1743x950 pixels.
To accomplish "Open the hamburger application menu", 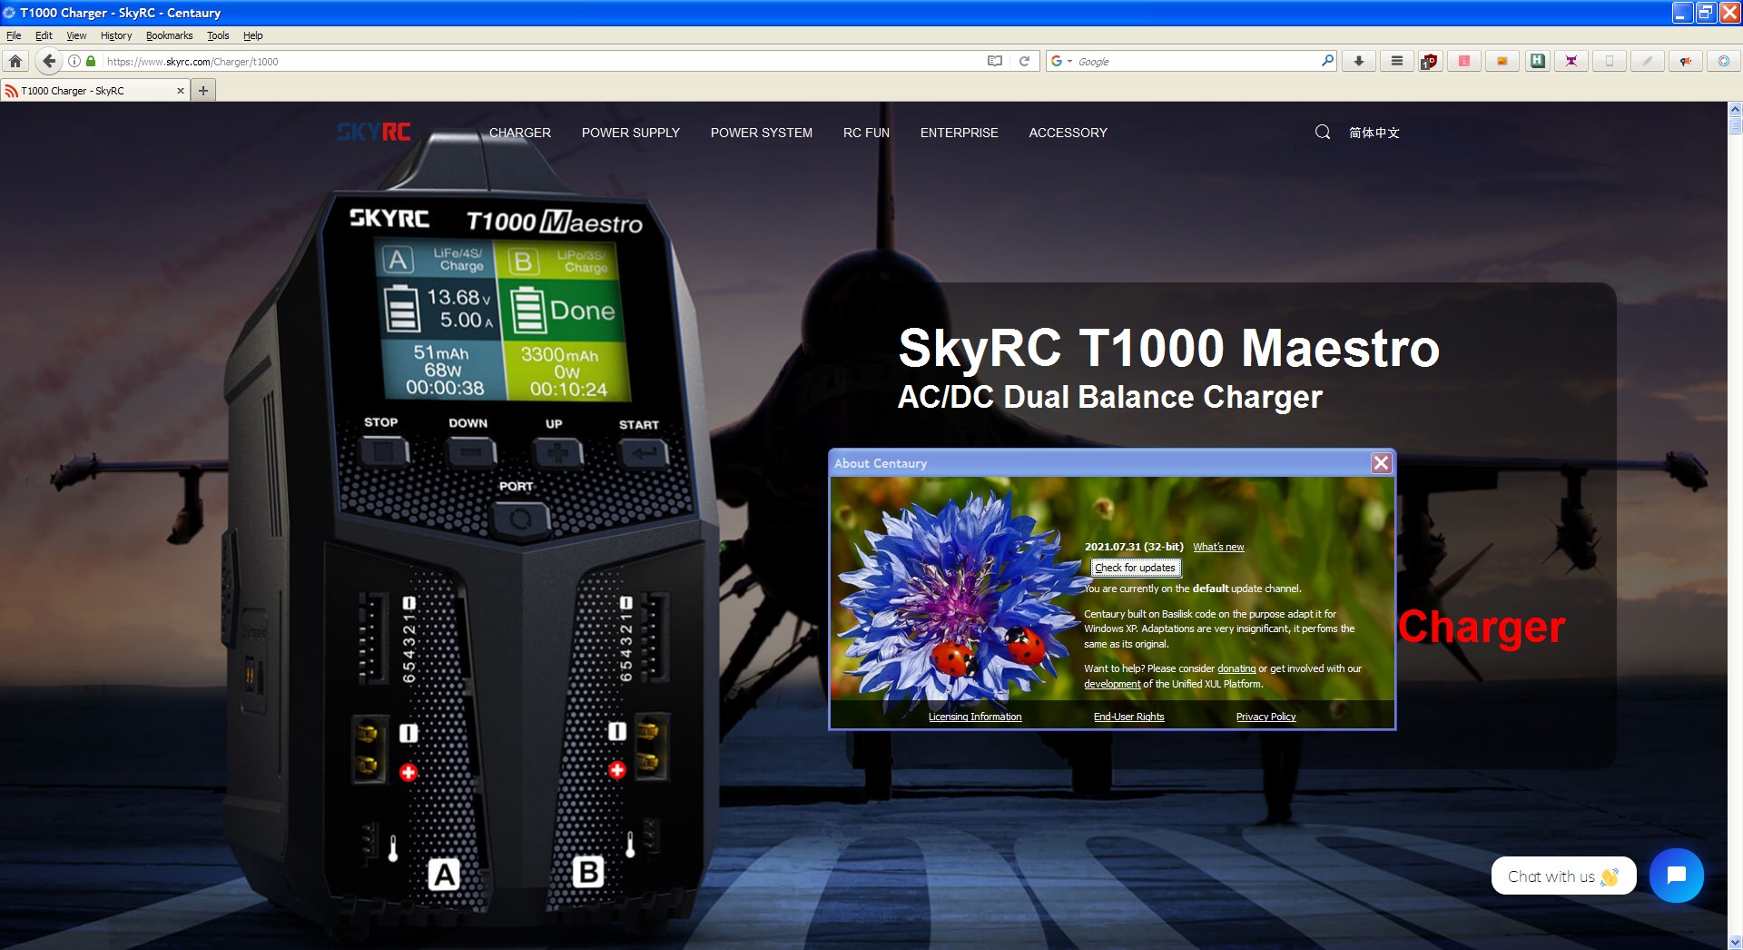I will [1397, 61].
